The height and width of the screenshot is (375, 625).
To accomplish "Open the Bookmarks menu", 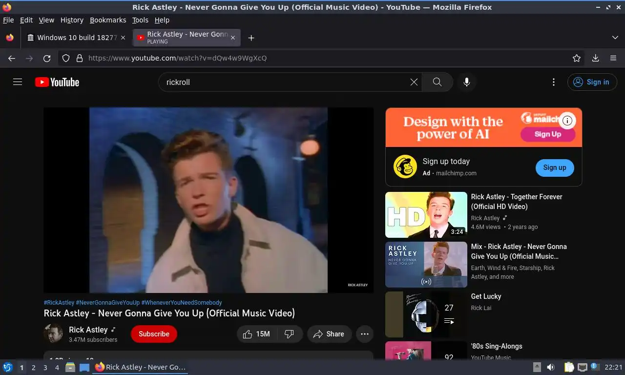I will (x=108, y=20).
